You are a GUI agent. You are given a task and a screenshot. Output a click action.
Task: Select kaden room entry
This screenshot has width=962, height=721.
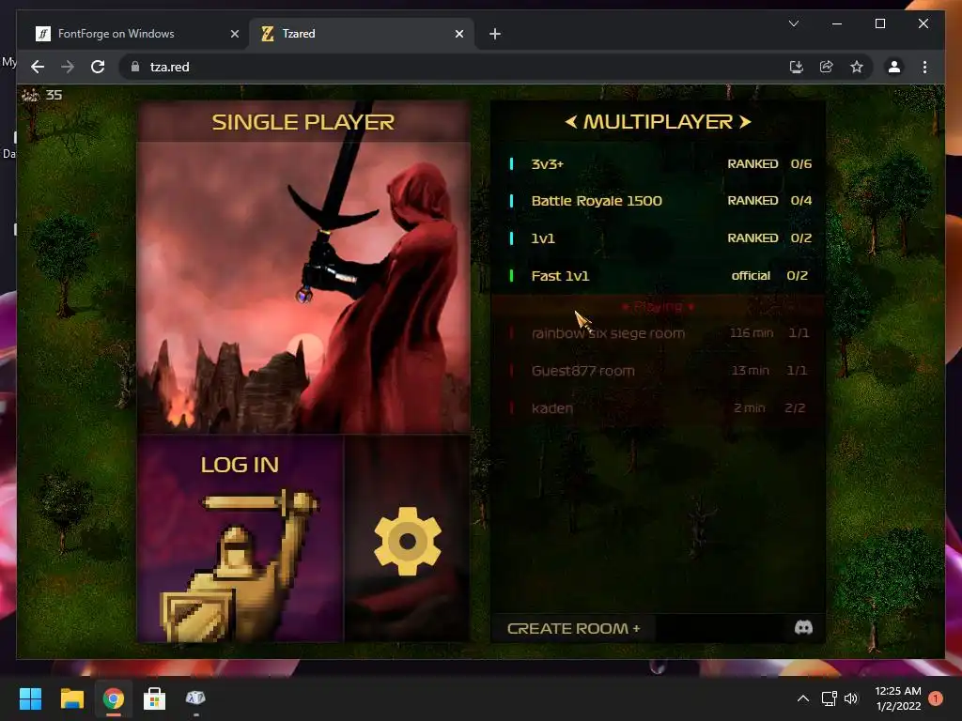click(x=658, y=407)
